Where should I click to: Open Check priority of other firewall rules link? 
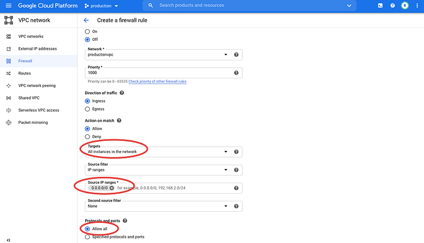point(157,82)
